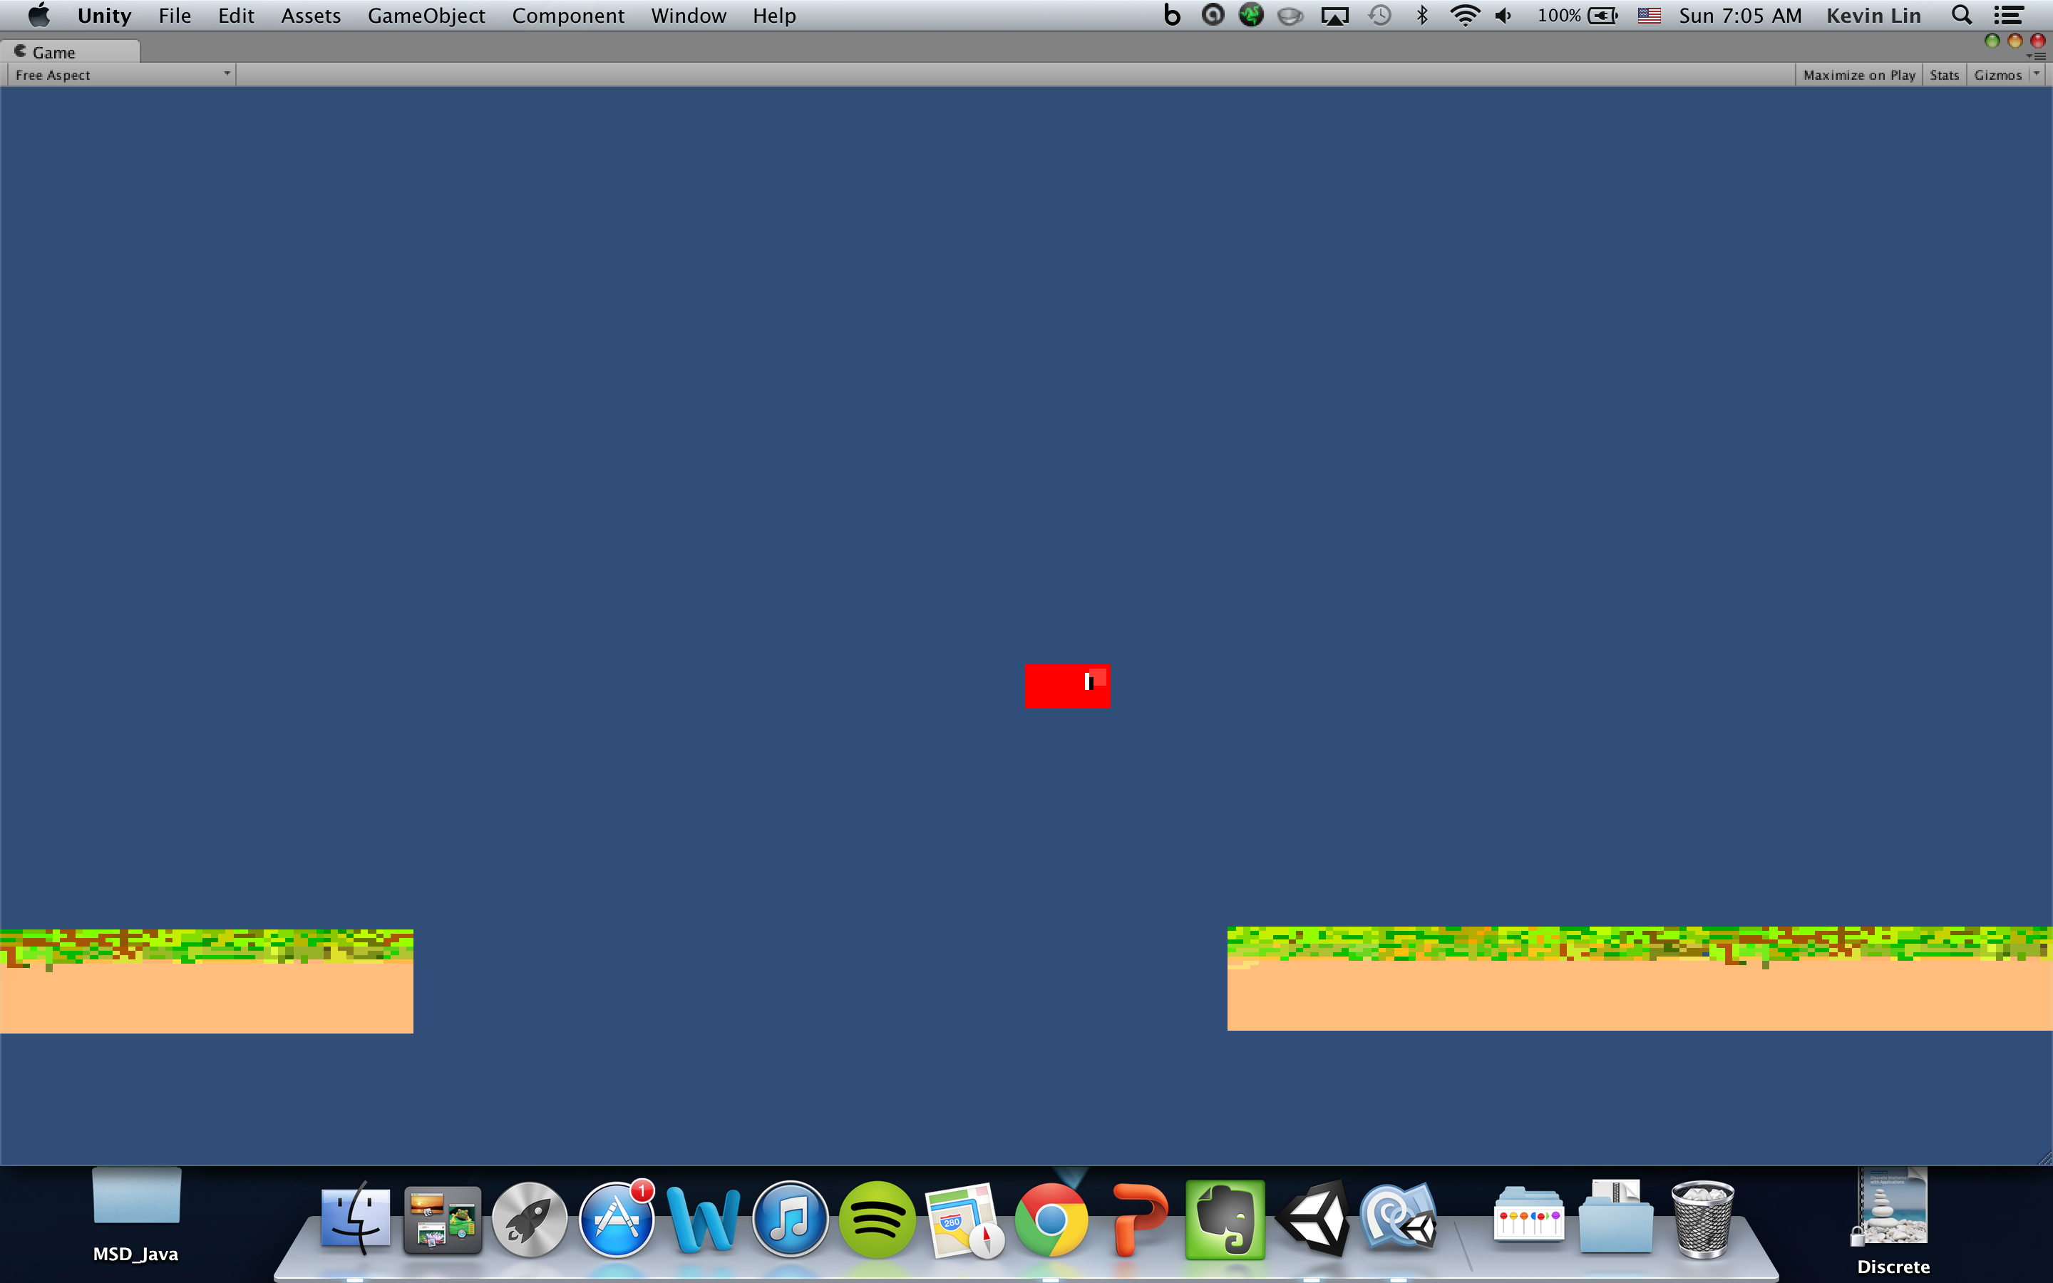Expand the Gizmos dropdown arrow
Viewport: 2053px width, 1283px height.
tap(2037, 74)
